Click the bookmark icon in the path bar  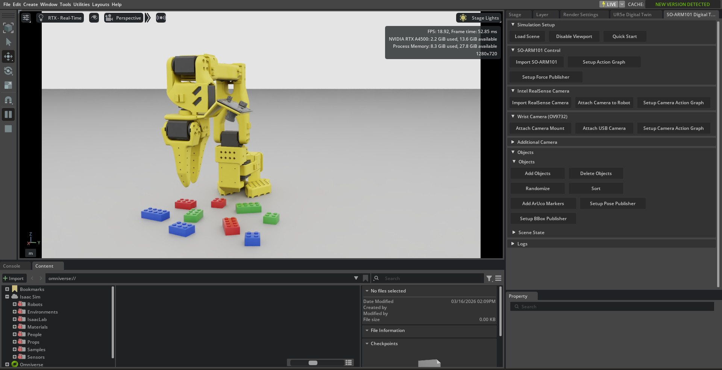pyautogui.click(x=365, y=278)
